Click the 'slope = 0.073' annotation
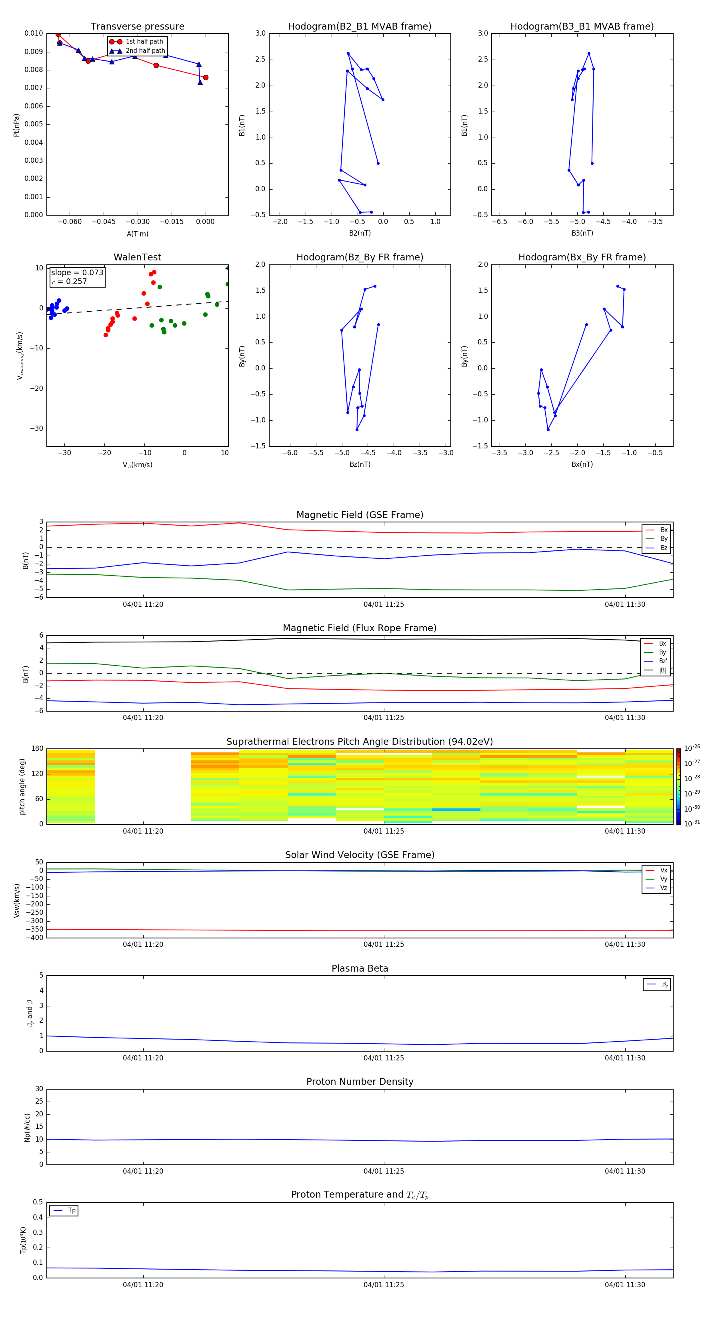 [x=77, y=273]
